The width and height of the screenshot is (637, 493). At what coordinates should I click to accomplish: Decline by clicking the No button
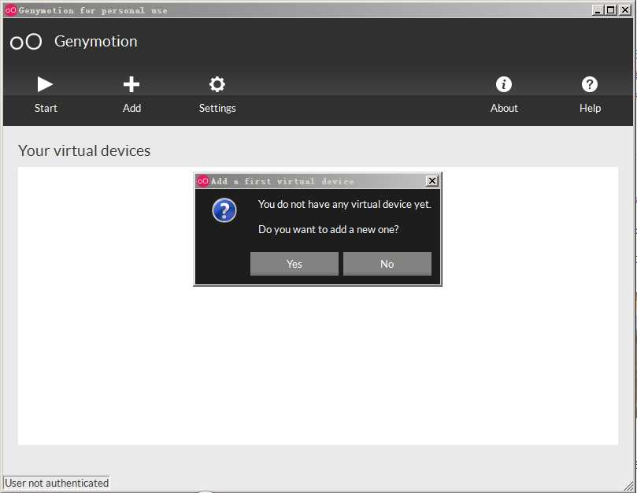coord(387,264)
